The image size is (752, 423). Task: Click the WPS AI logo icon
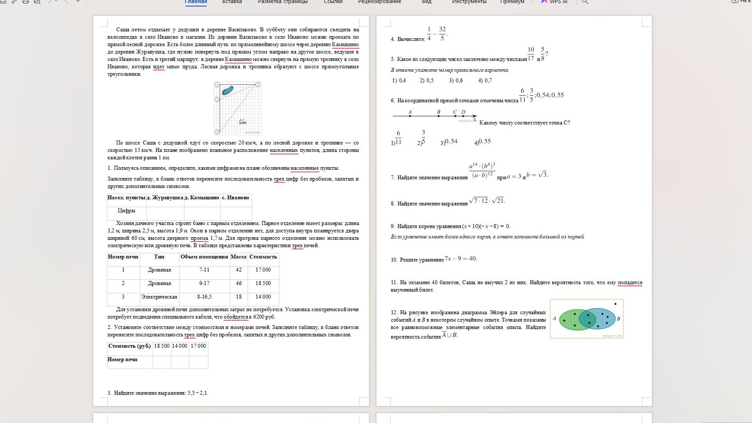[x=544, y=1]
